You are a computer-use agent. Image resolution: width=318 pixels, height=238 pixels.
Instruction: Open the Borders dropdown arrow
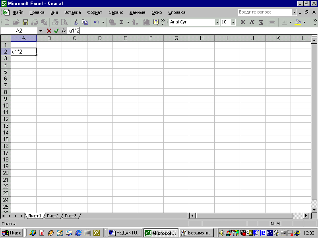pyautogui.click(x=291, y=22)
